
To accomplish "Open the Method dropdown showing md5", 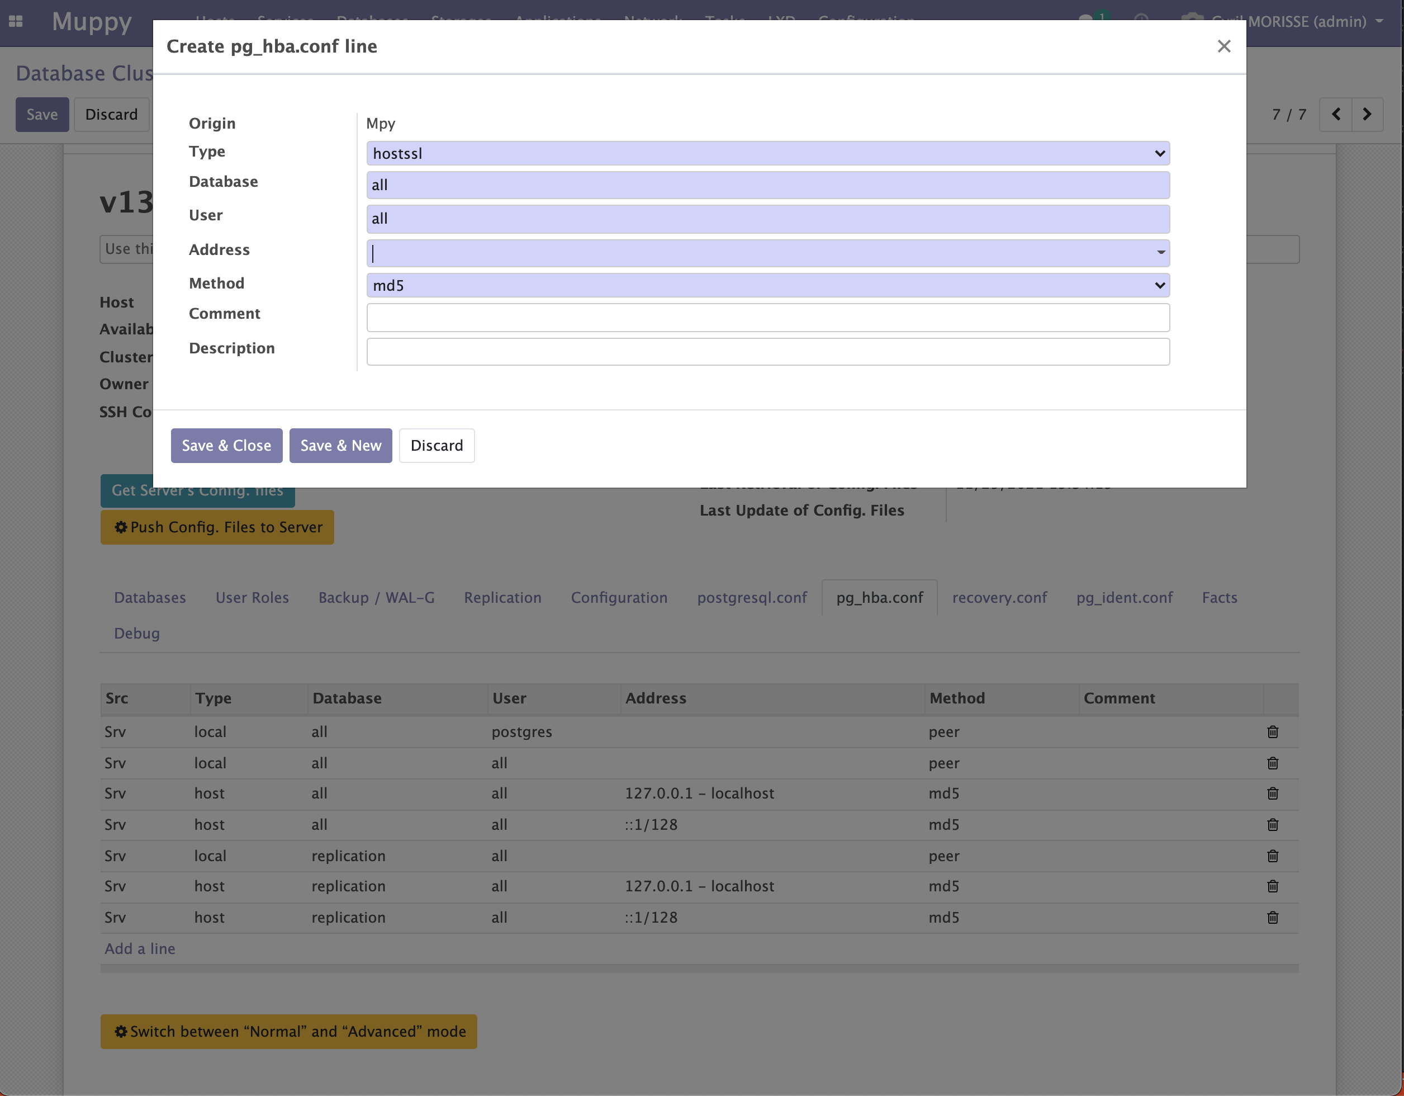I will (767, 286).
